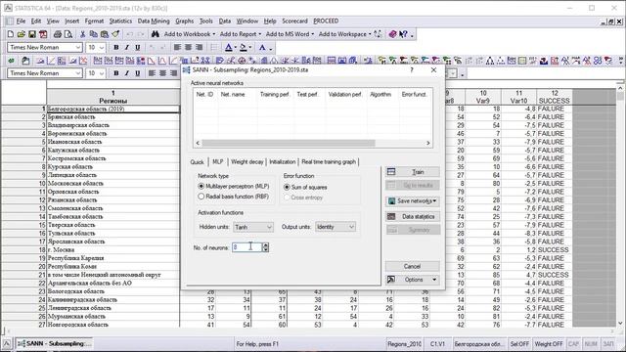
Task: Activate the What's This context help pointer
Action: tap(403, 34)
